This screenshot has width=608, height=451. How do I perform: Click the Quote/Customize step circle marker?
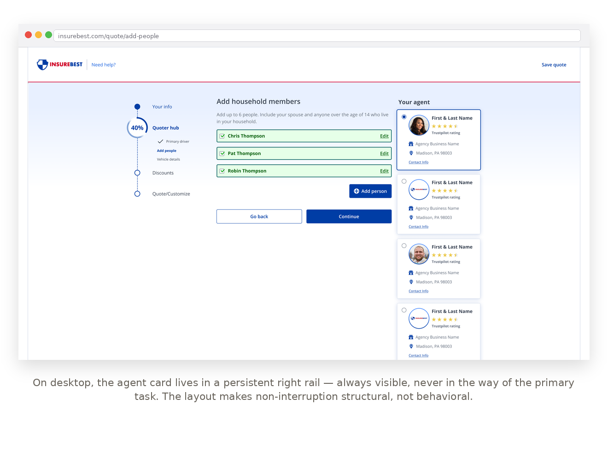pyautogui.click(x=137, y=194)
